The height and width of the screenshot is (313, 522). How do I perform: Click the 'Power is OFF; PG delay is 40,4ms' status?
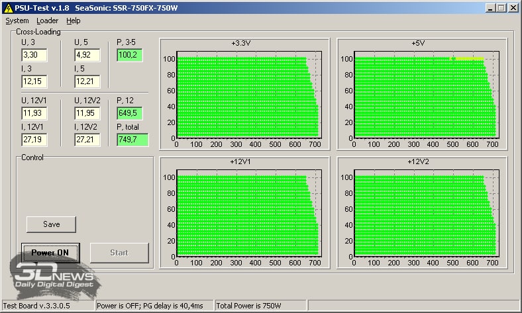pos(150,306)
